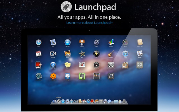Open the Trash in the Dock
This screenshot has width=179, height=112.
(124, 101)
